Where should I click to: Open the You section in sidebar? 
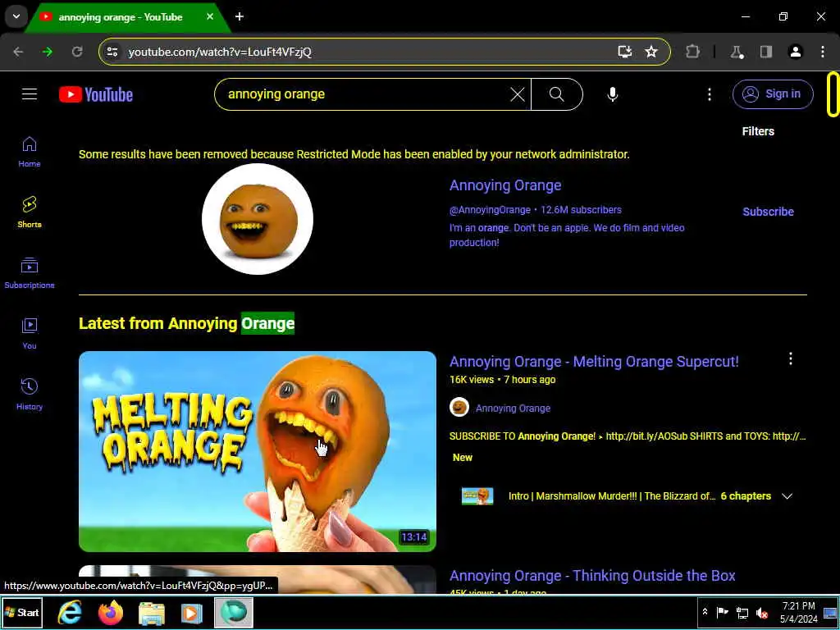point(30,334)
